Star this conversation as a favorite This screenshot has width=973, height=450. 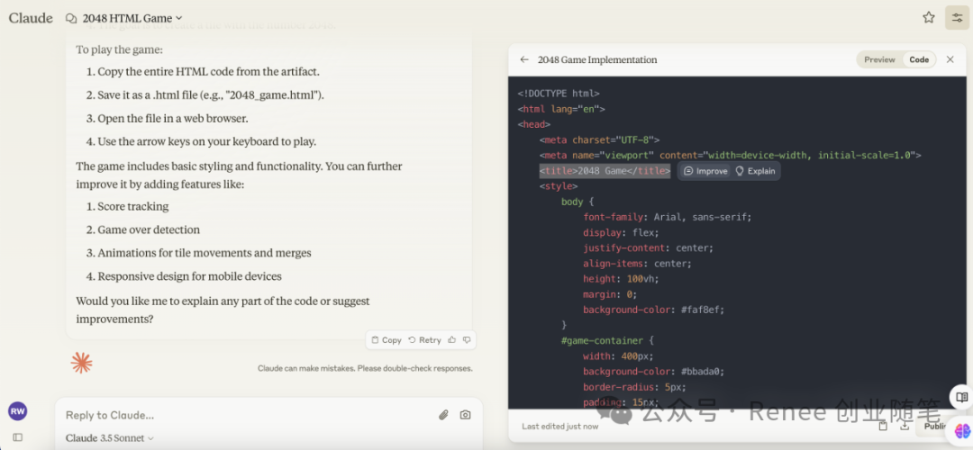[x=929, y=17]
